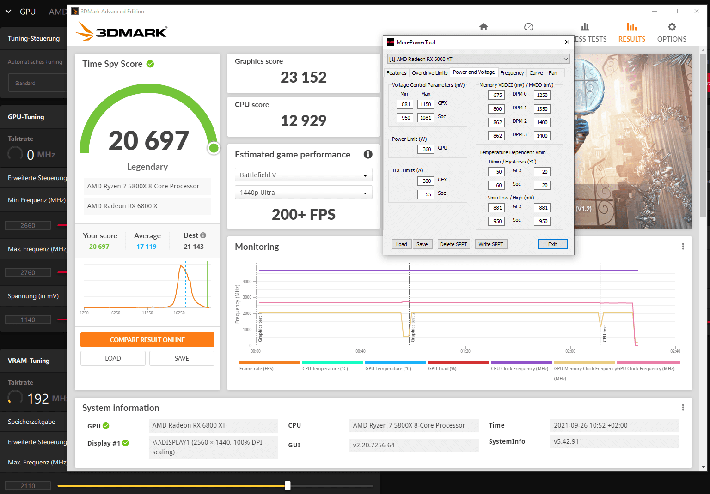The image size is (710, 494).
Task: Click the GFX TDC limit field 300
Action: pos(426,181)
